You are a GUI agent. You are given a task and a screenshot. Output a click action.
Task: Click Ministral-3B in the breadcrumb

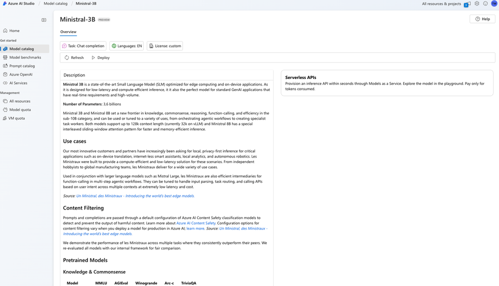click(x=86, y=3)
